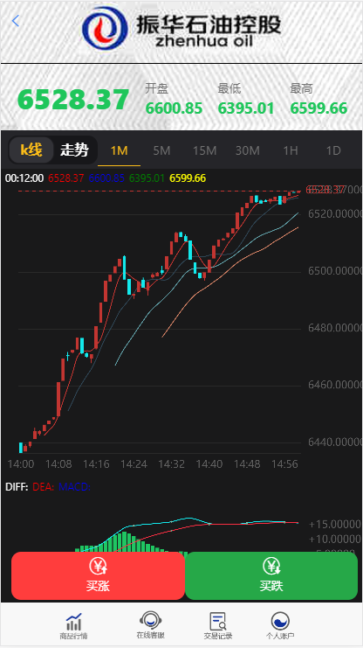This screenshot has height=648, width=363.
Task: Click the 6500.00000 price axis label
Action: pyautogui.click(x=335, y=271)
